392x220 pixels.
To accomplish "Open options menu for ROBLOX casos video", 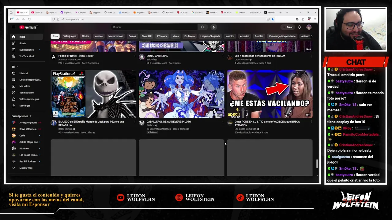I will point(311,56).
